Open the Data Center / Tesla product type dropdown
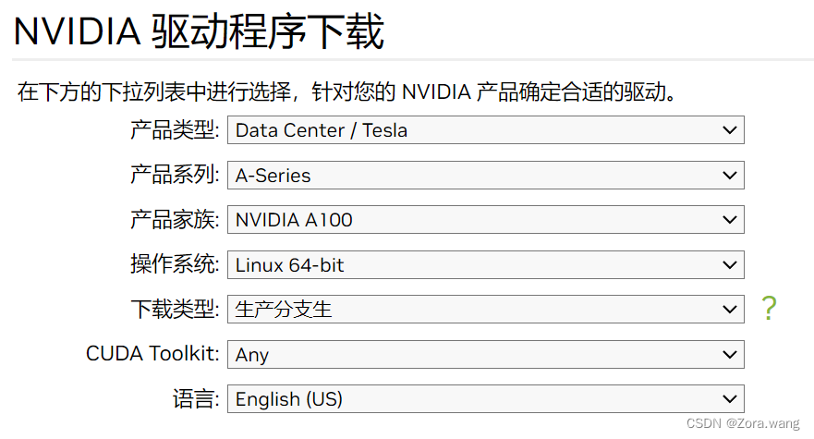Image resolution: width=814 pixels, height=439 pixels. (486, 130)
